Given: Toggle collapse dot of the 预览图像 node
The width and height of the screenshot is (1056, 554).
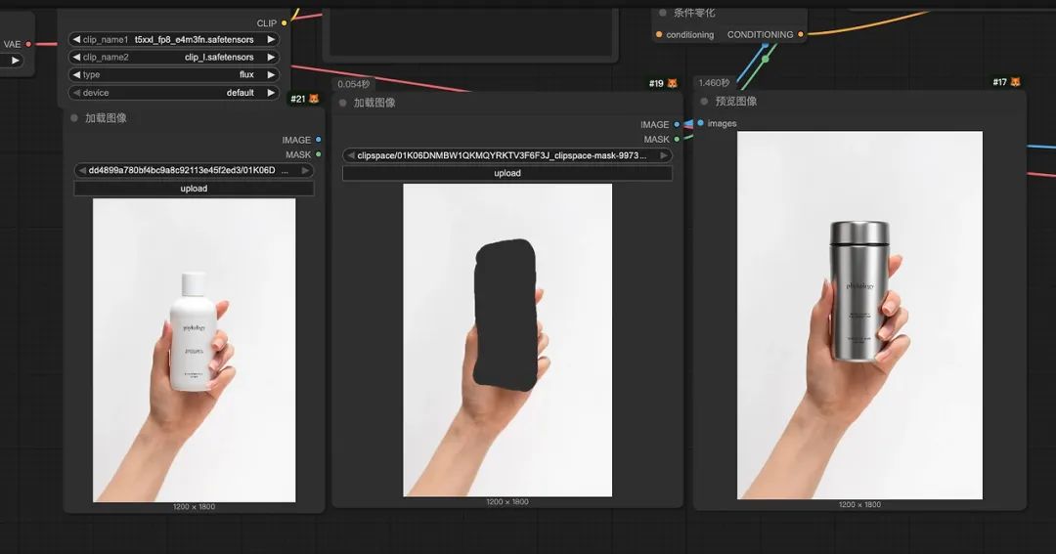Looking at the screenshot, I should pyautogui.click(x=704, y=102).
